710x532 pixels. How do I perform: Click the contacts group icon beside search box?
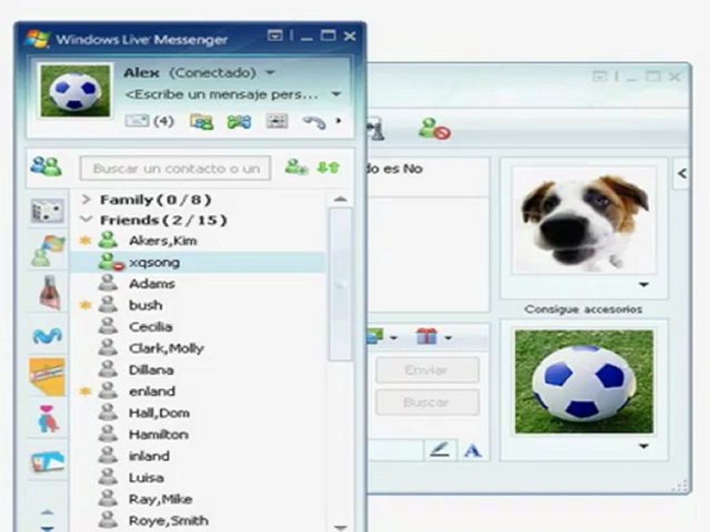tap(46, 167)
